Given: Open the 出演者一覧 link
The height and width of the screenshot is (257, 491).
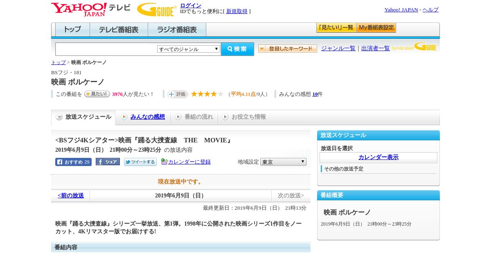Looking at the screenshot, I should 376,48.
